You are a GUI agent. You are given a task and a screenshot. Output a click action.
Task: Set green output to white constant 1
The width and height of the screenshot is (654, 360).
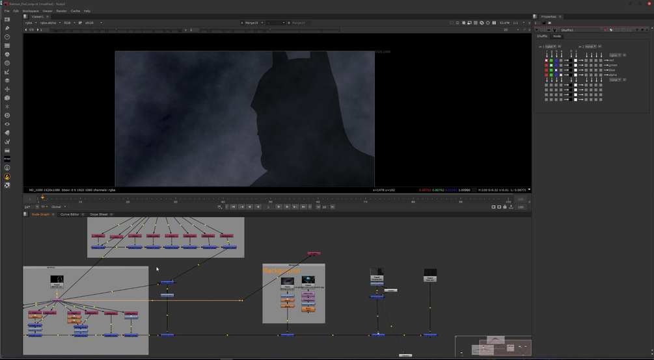pos(576,66)
